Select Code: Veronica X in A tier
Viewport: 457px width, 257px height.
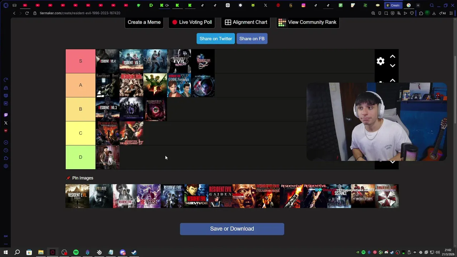pos(179,85)
